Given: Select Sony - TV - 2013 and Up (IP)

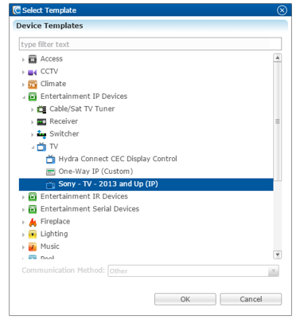Looking at the screenshot, I should tap(108, 184).
